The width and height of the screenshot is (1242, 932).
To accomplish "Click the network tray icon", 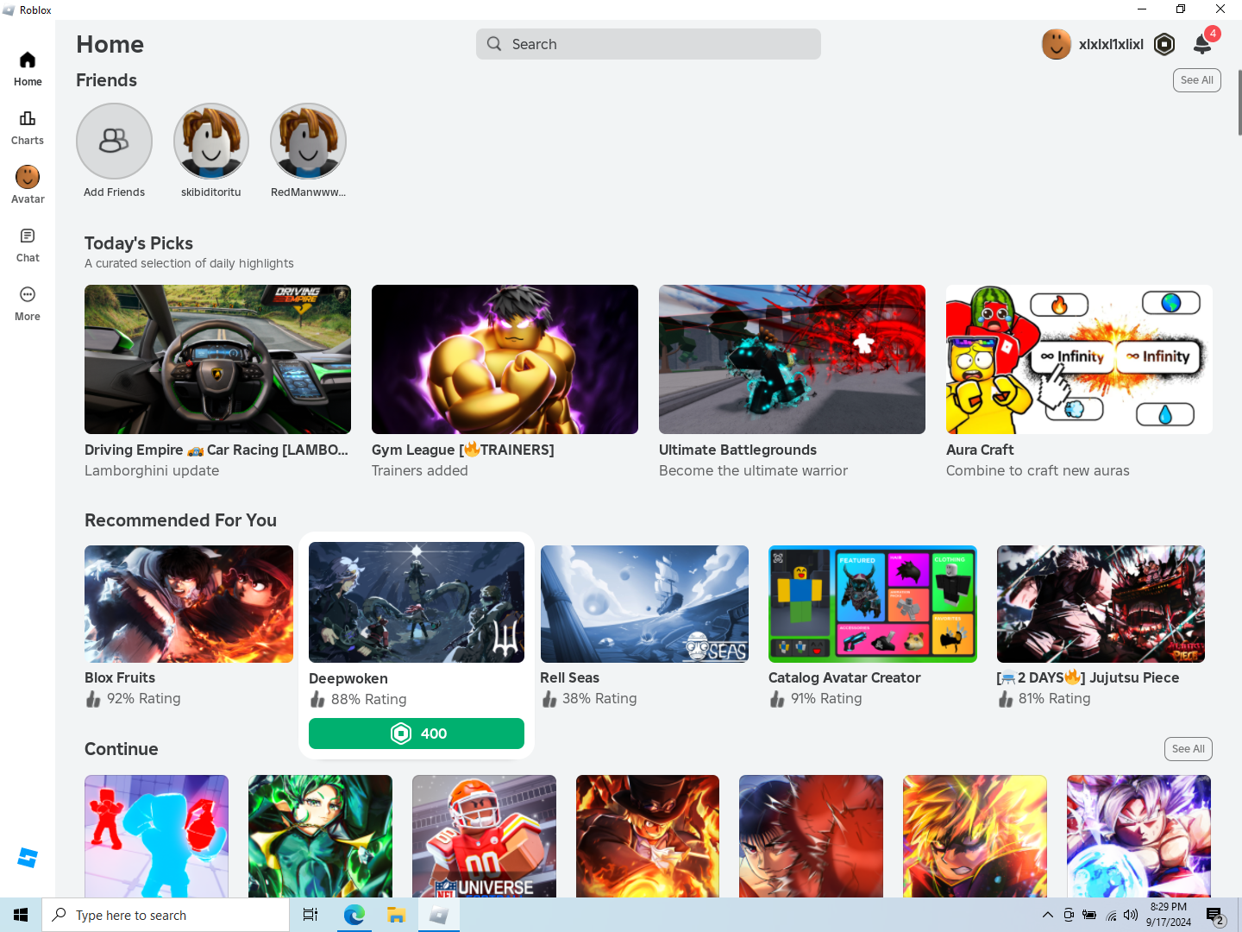I will [x=1111, y=915].
